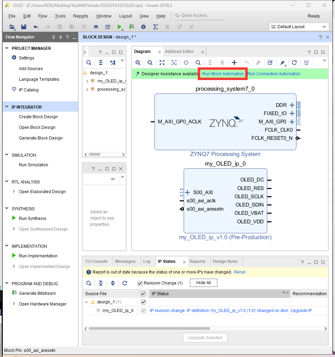Switch to the Address Editor tab

tap(180, 52)
